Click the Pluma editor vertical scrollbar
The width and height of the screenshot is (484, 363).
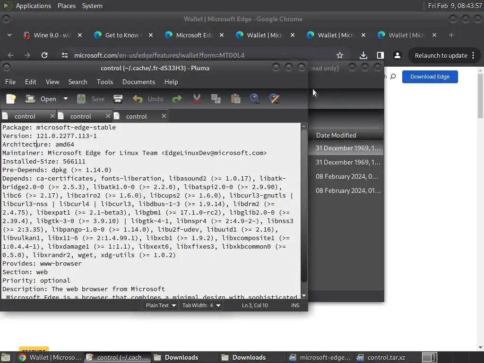[304, 205]
